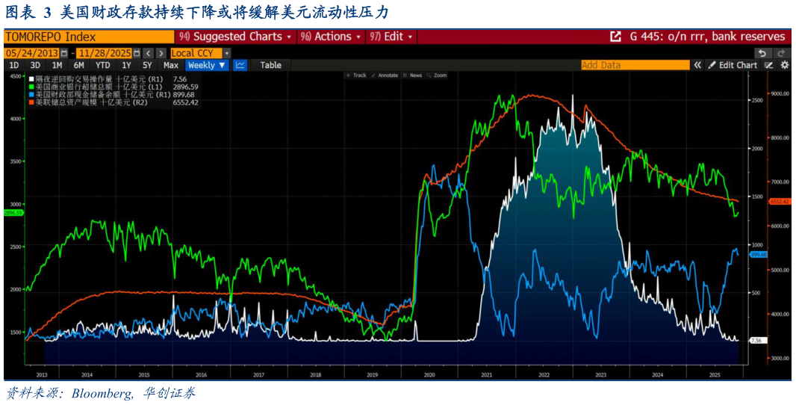Open the Actions dropdown menu
The image size is (796, 405).
[331, 37]
